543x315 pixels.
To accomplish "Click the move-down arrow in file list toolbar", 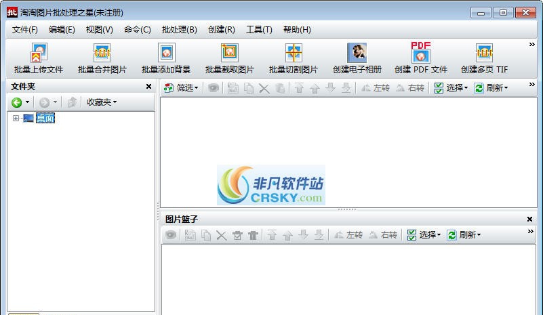I will (330, 88).
